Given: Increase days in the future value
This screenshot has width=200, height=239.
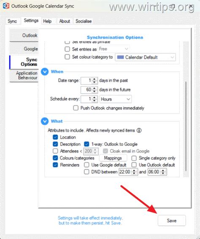Looking at the screenshot, I should [95, 88].
